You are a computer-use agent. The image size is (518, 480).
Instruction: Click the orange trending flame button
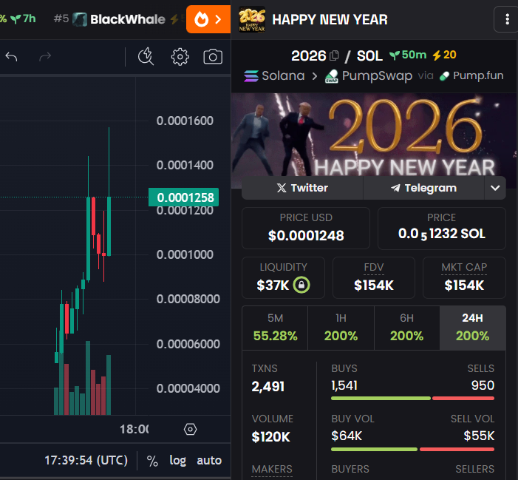208,19
